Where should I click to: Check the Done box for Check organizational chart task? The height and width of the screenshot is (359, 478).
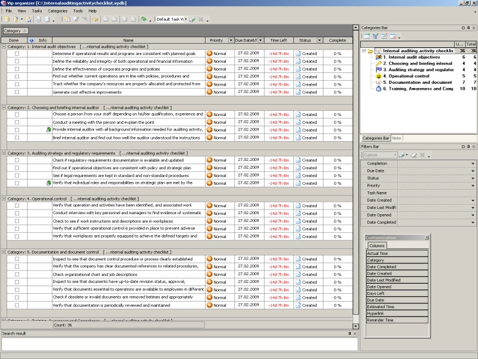click(17, 274)
